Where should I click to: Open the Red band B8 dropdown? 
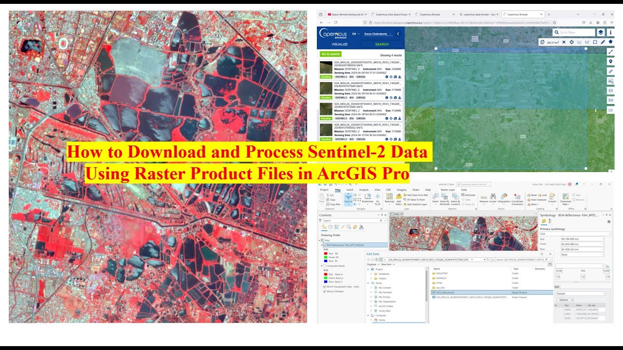click(x=582, y=239)
